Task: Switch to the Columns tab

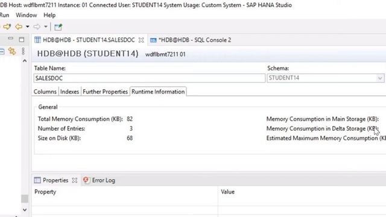Action: 45,92
